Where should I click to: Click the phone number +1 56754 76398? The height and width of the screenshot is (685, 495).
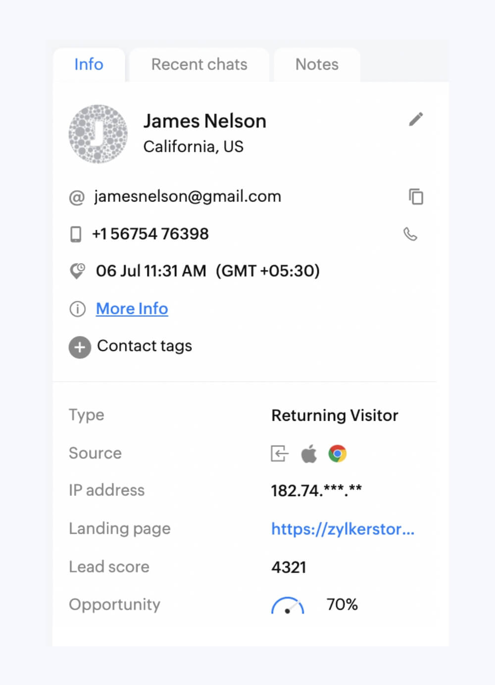click(150, 234)
